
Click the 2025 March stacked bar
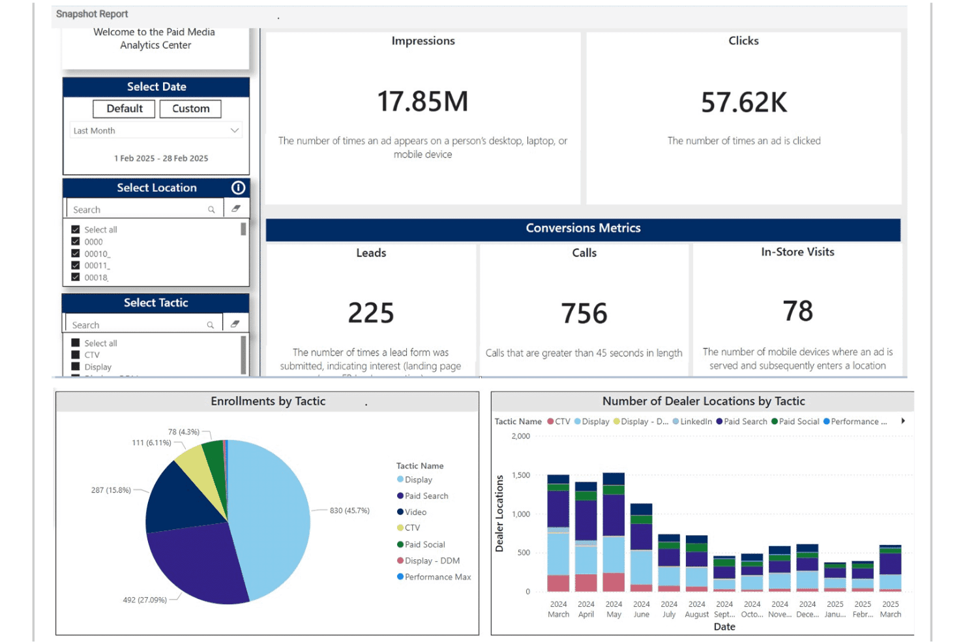pyautogui.click(x=890, y=568)
